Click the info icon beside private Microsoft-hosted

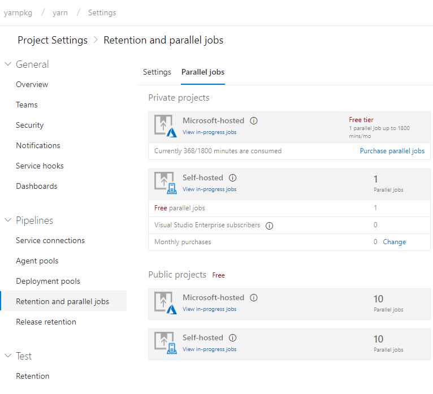pos(253,120)
